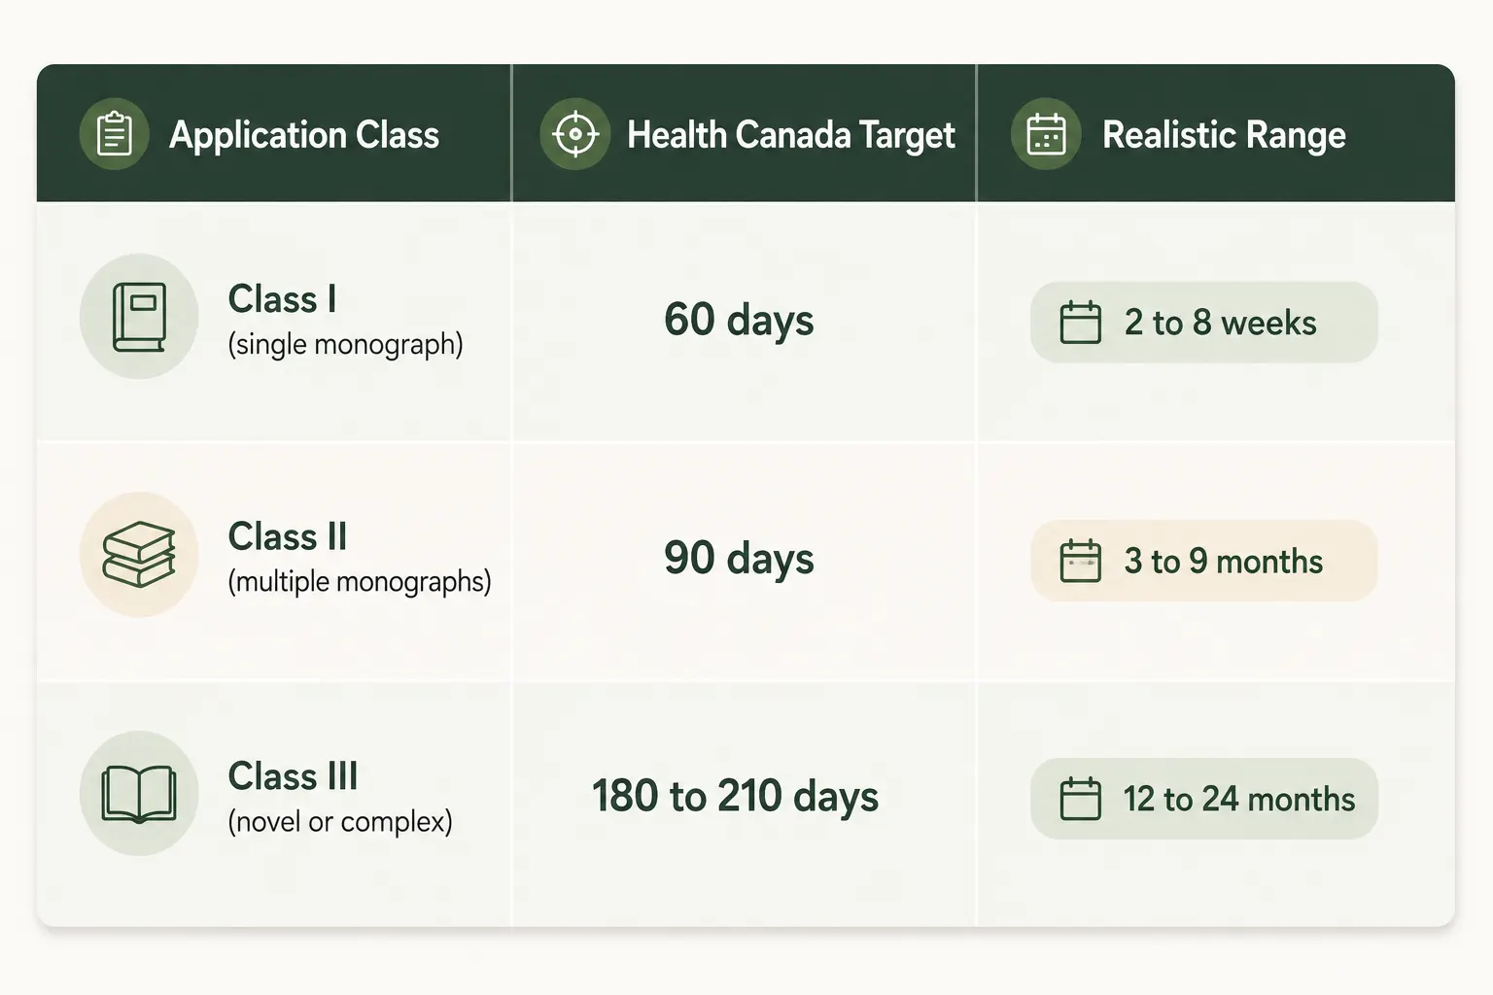Click the calendar icon beside Realistic Range
1493x995 pixels.
1046,134
